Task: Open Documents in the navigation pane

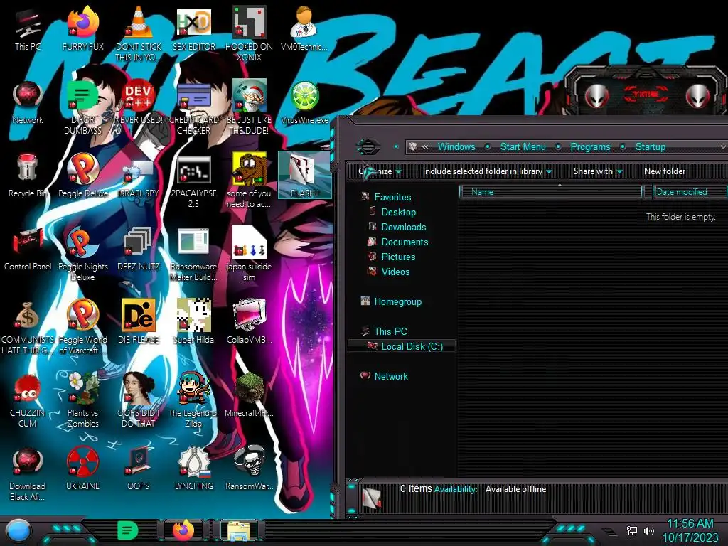Action: pos(405,242)
